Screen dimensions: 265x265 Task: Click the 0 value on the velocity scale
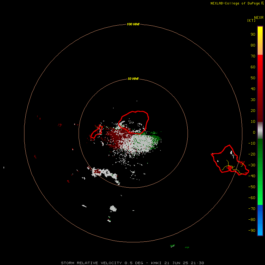(x=254, y=132)
